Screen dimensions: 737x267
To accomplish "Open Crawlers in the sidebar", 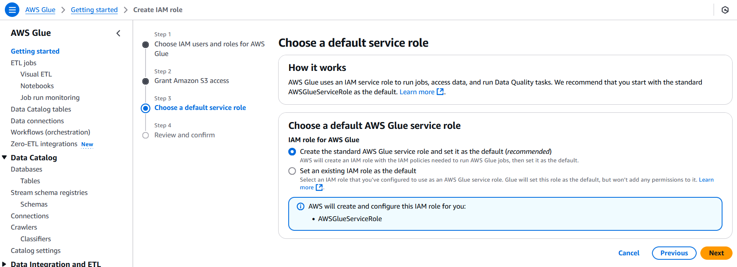I will click(24, 227).
